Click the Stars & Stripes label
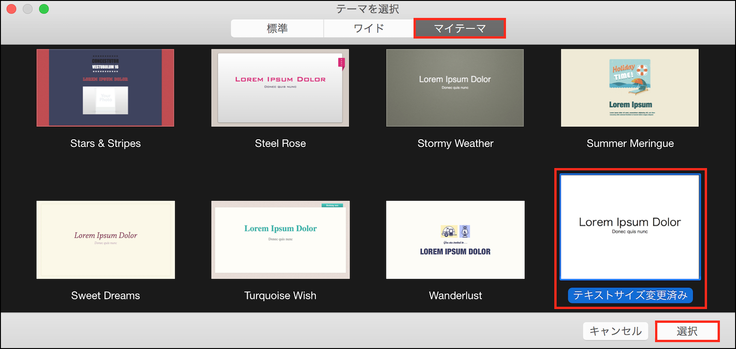The height and width of the screenshot is (349, 736). 105,143
